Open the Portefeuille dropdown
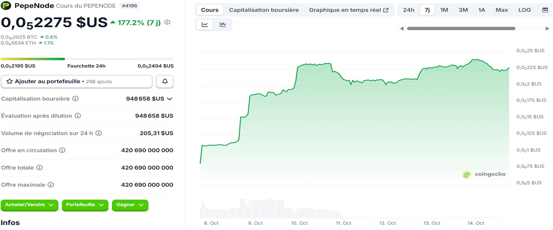Viewport: 553px width, 230px height. click(x=85, y=205)
